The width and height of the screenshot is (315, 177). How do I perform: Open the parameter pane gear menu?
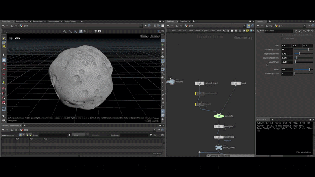(296, 31)
